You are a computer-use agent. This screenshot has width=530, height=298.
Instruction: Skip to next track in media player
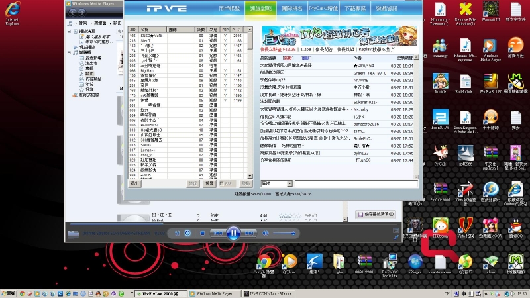(249, 233)
